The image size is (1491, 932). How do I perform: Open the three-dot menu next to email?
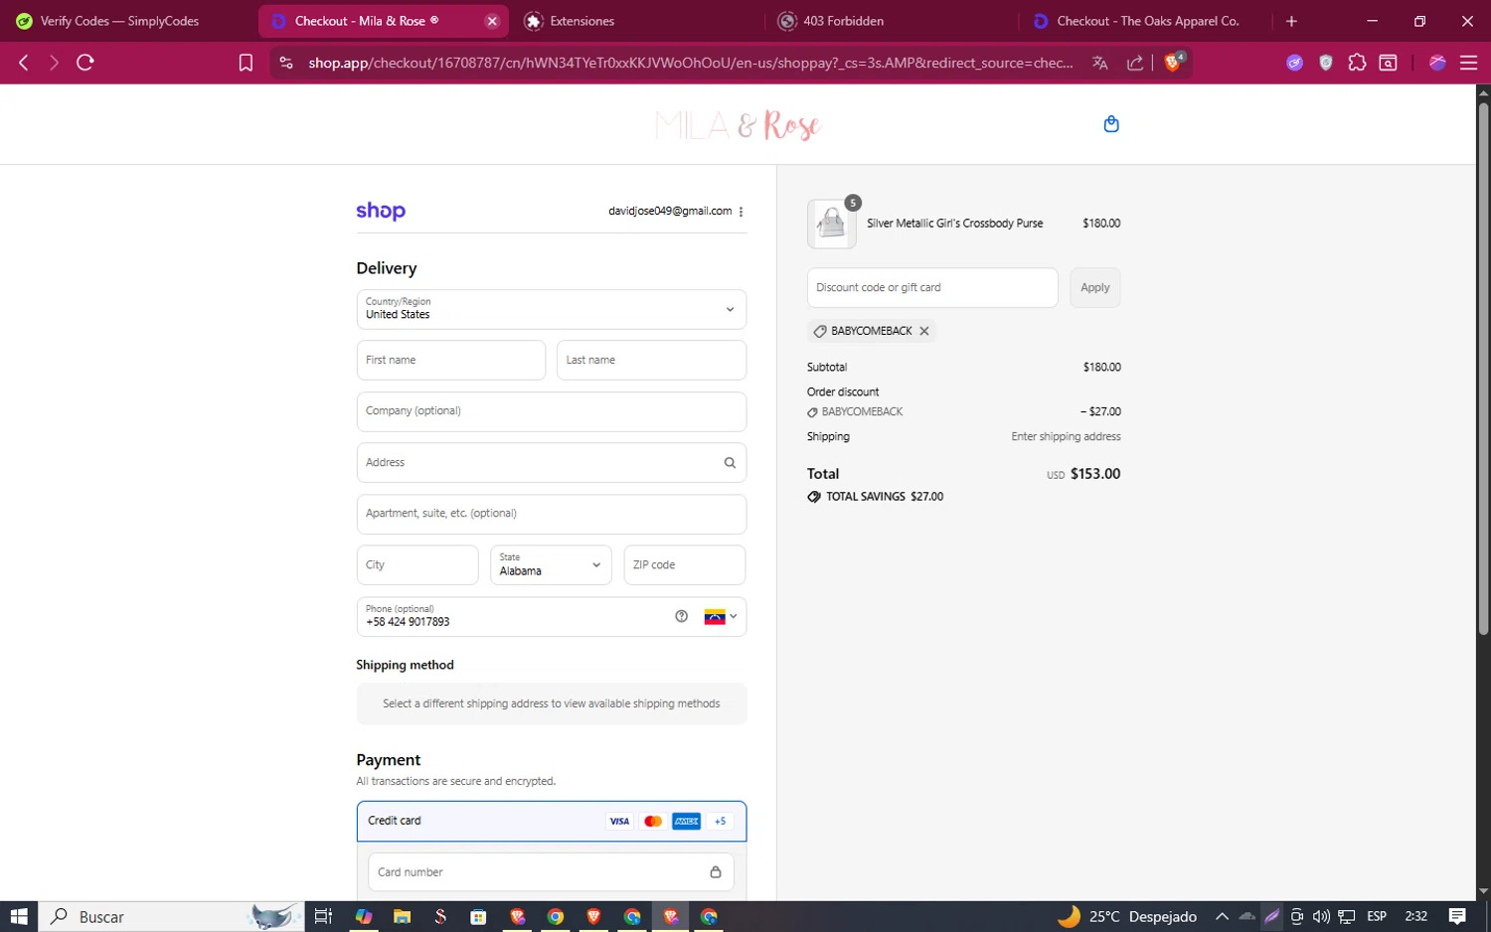742,212
